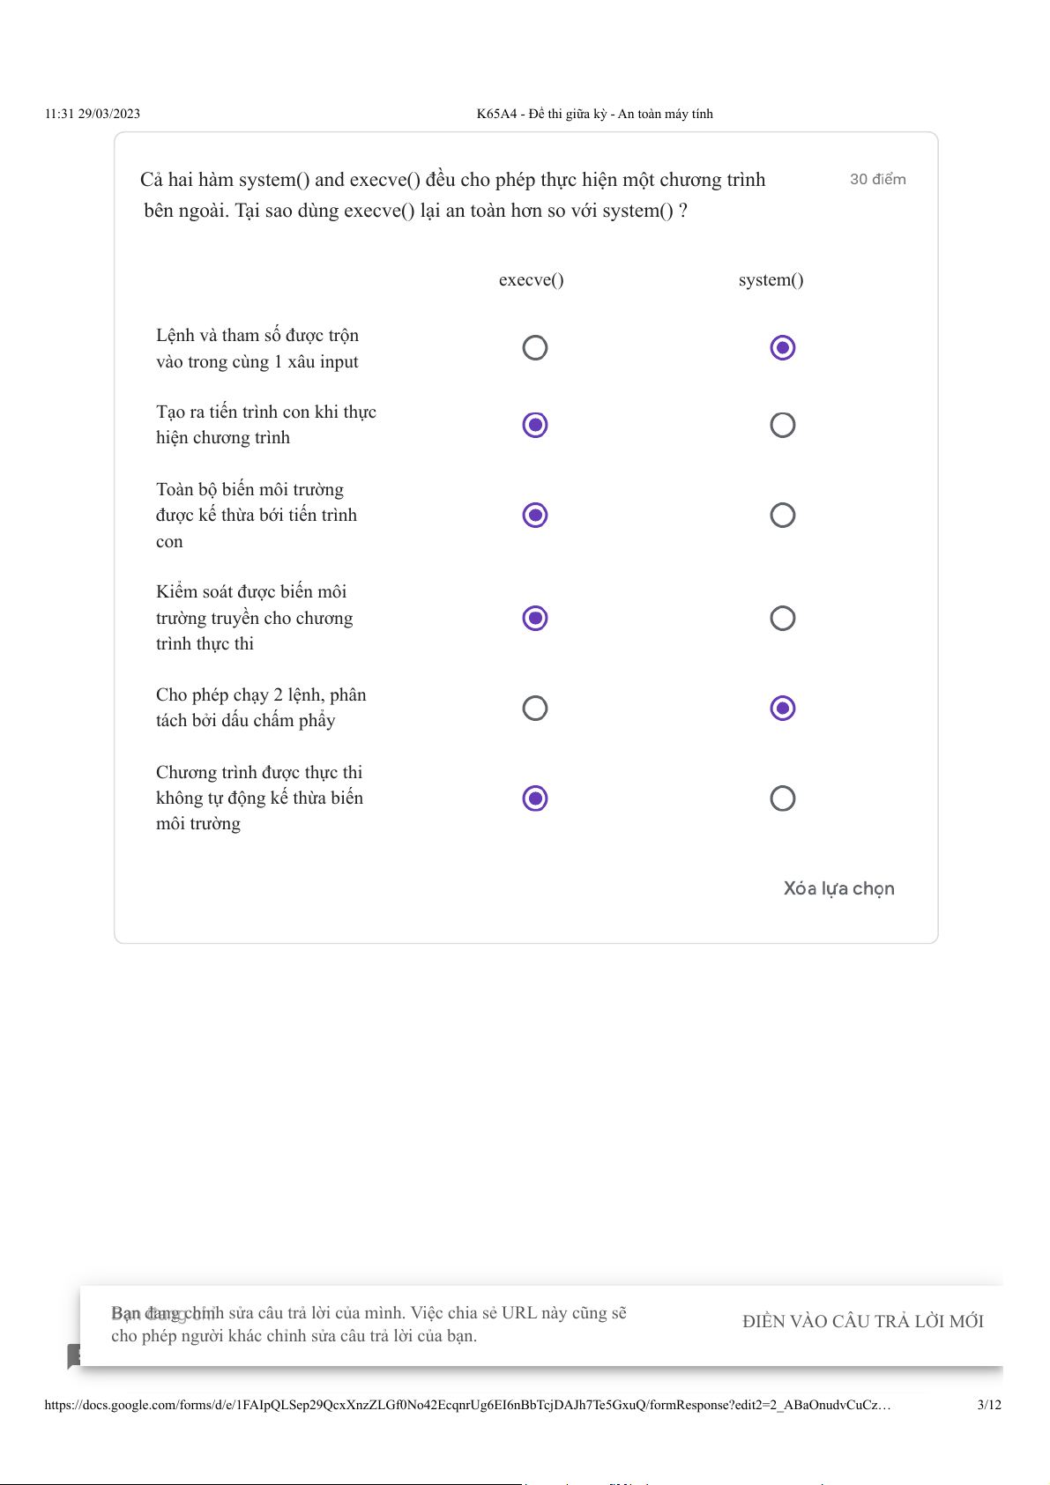This screenshot has height=1485, width=1050.
Task: Pick system() for 'không tự động kế thừa' row
Action: tap(782, 798)
